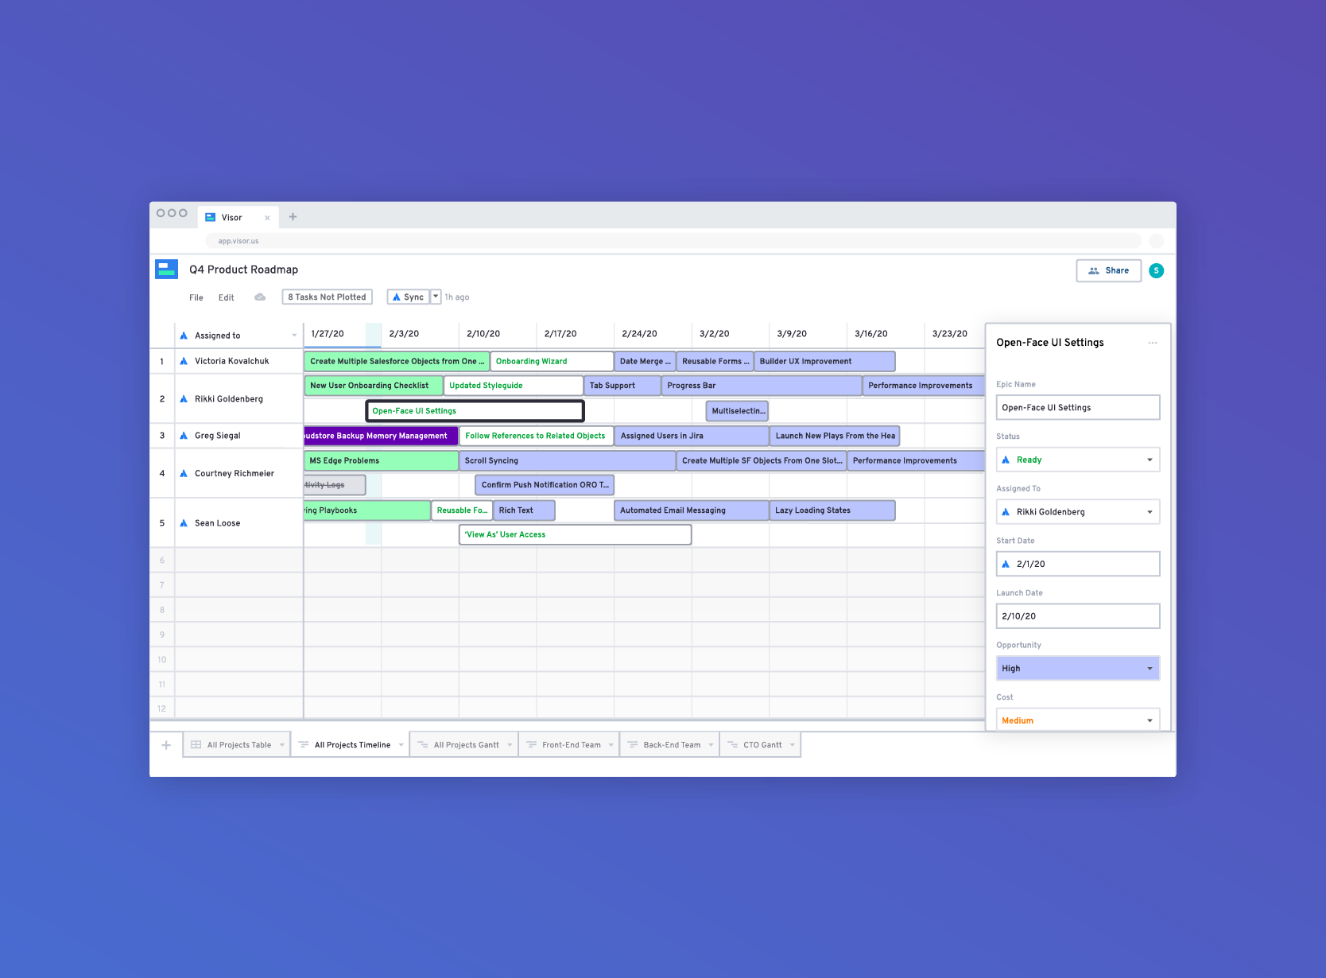Click the browser address bar app.visor.us

(673, 241)
